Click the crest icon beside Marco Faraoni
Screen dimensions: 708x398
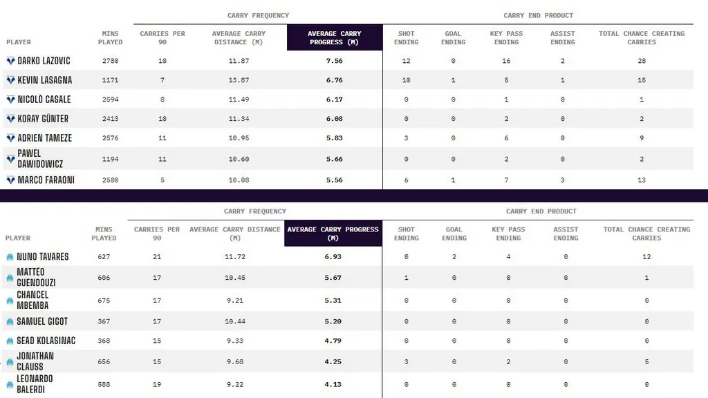[10, 180]
